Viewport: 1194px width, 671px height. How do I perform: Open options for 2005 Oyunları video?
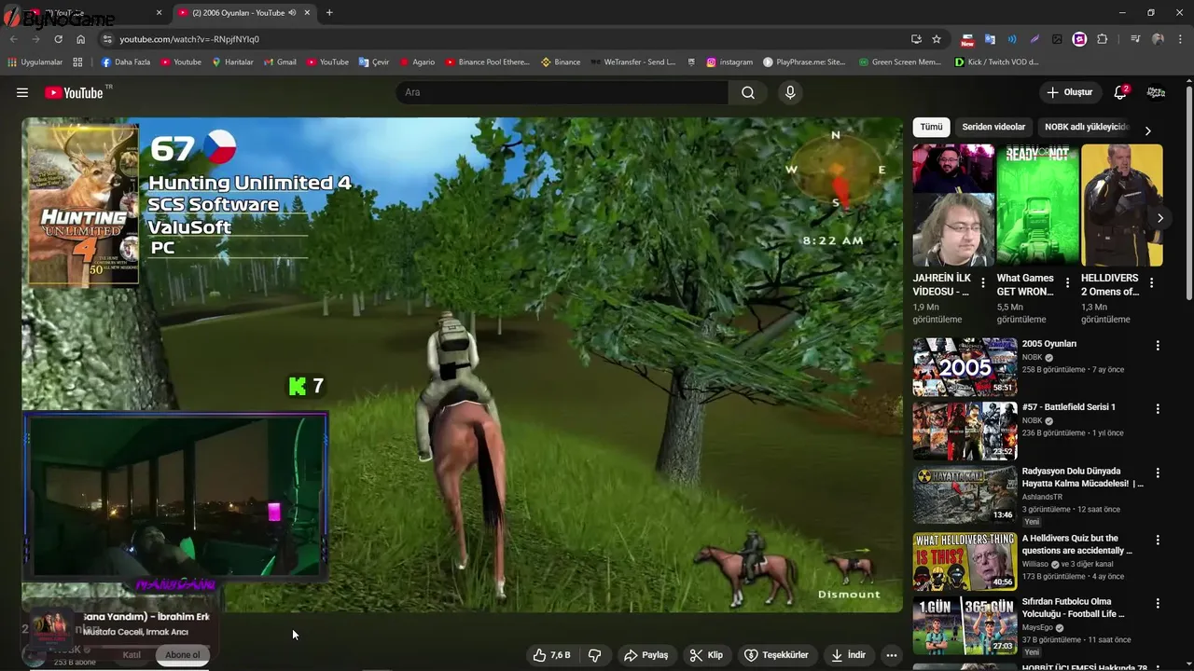(1158, 345)
